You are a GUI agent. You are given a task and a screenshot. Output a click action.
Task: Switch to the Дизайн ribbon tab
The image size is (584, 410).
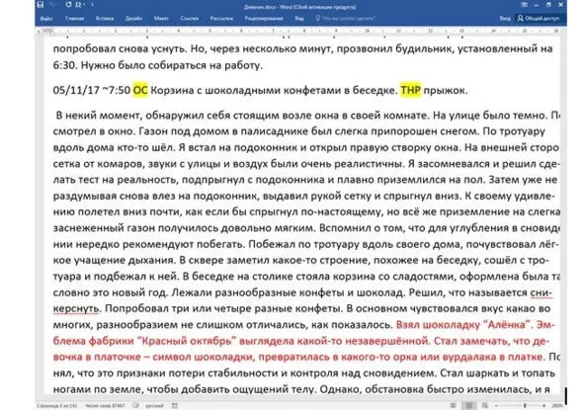coord(133,18)
